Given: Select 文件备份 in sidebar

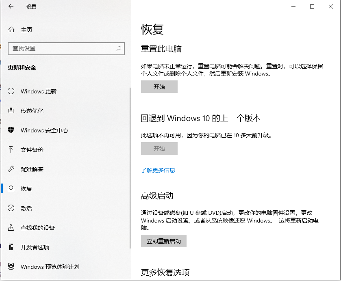Looking at the screenshot, I should pyautogui.click(x=32, y=150).
